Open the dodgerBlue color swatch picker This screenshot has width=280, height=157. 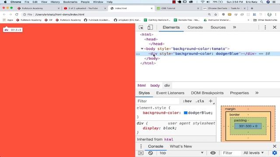coord(185,113)
